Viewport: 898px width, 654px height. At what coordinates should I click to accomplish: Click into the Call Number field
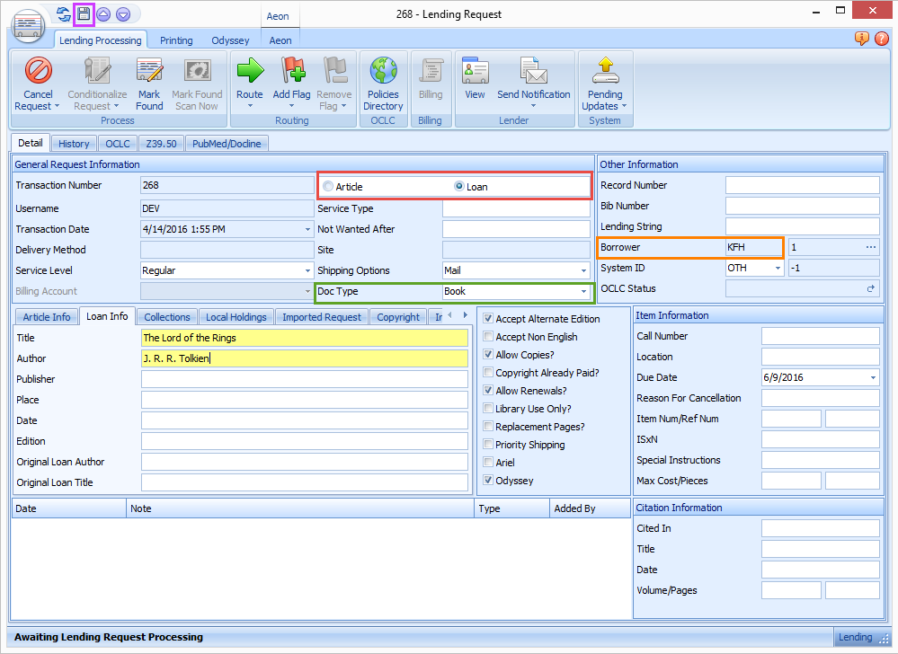pos(820,336)
